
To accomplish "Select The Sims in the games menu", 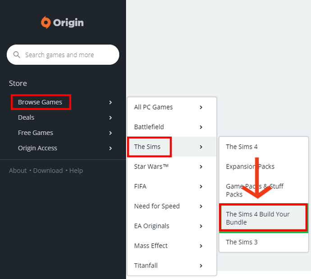I will point(147,147).
